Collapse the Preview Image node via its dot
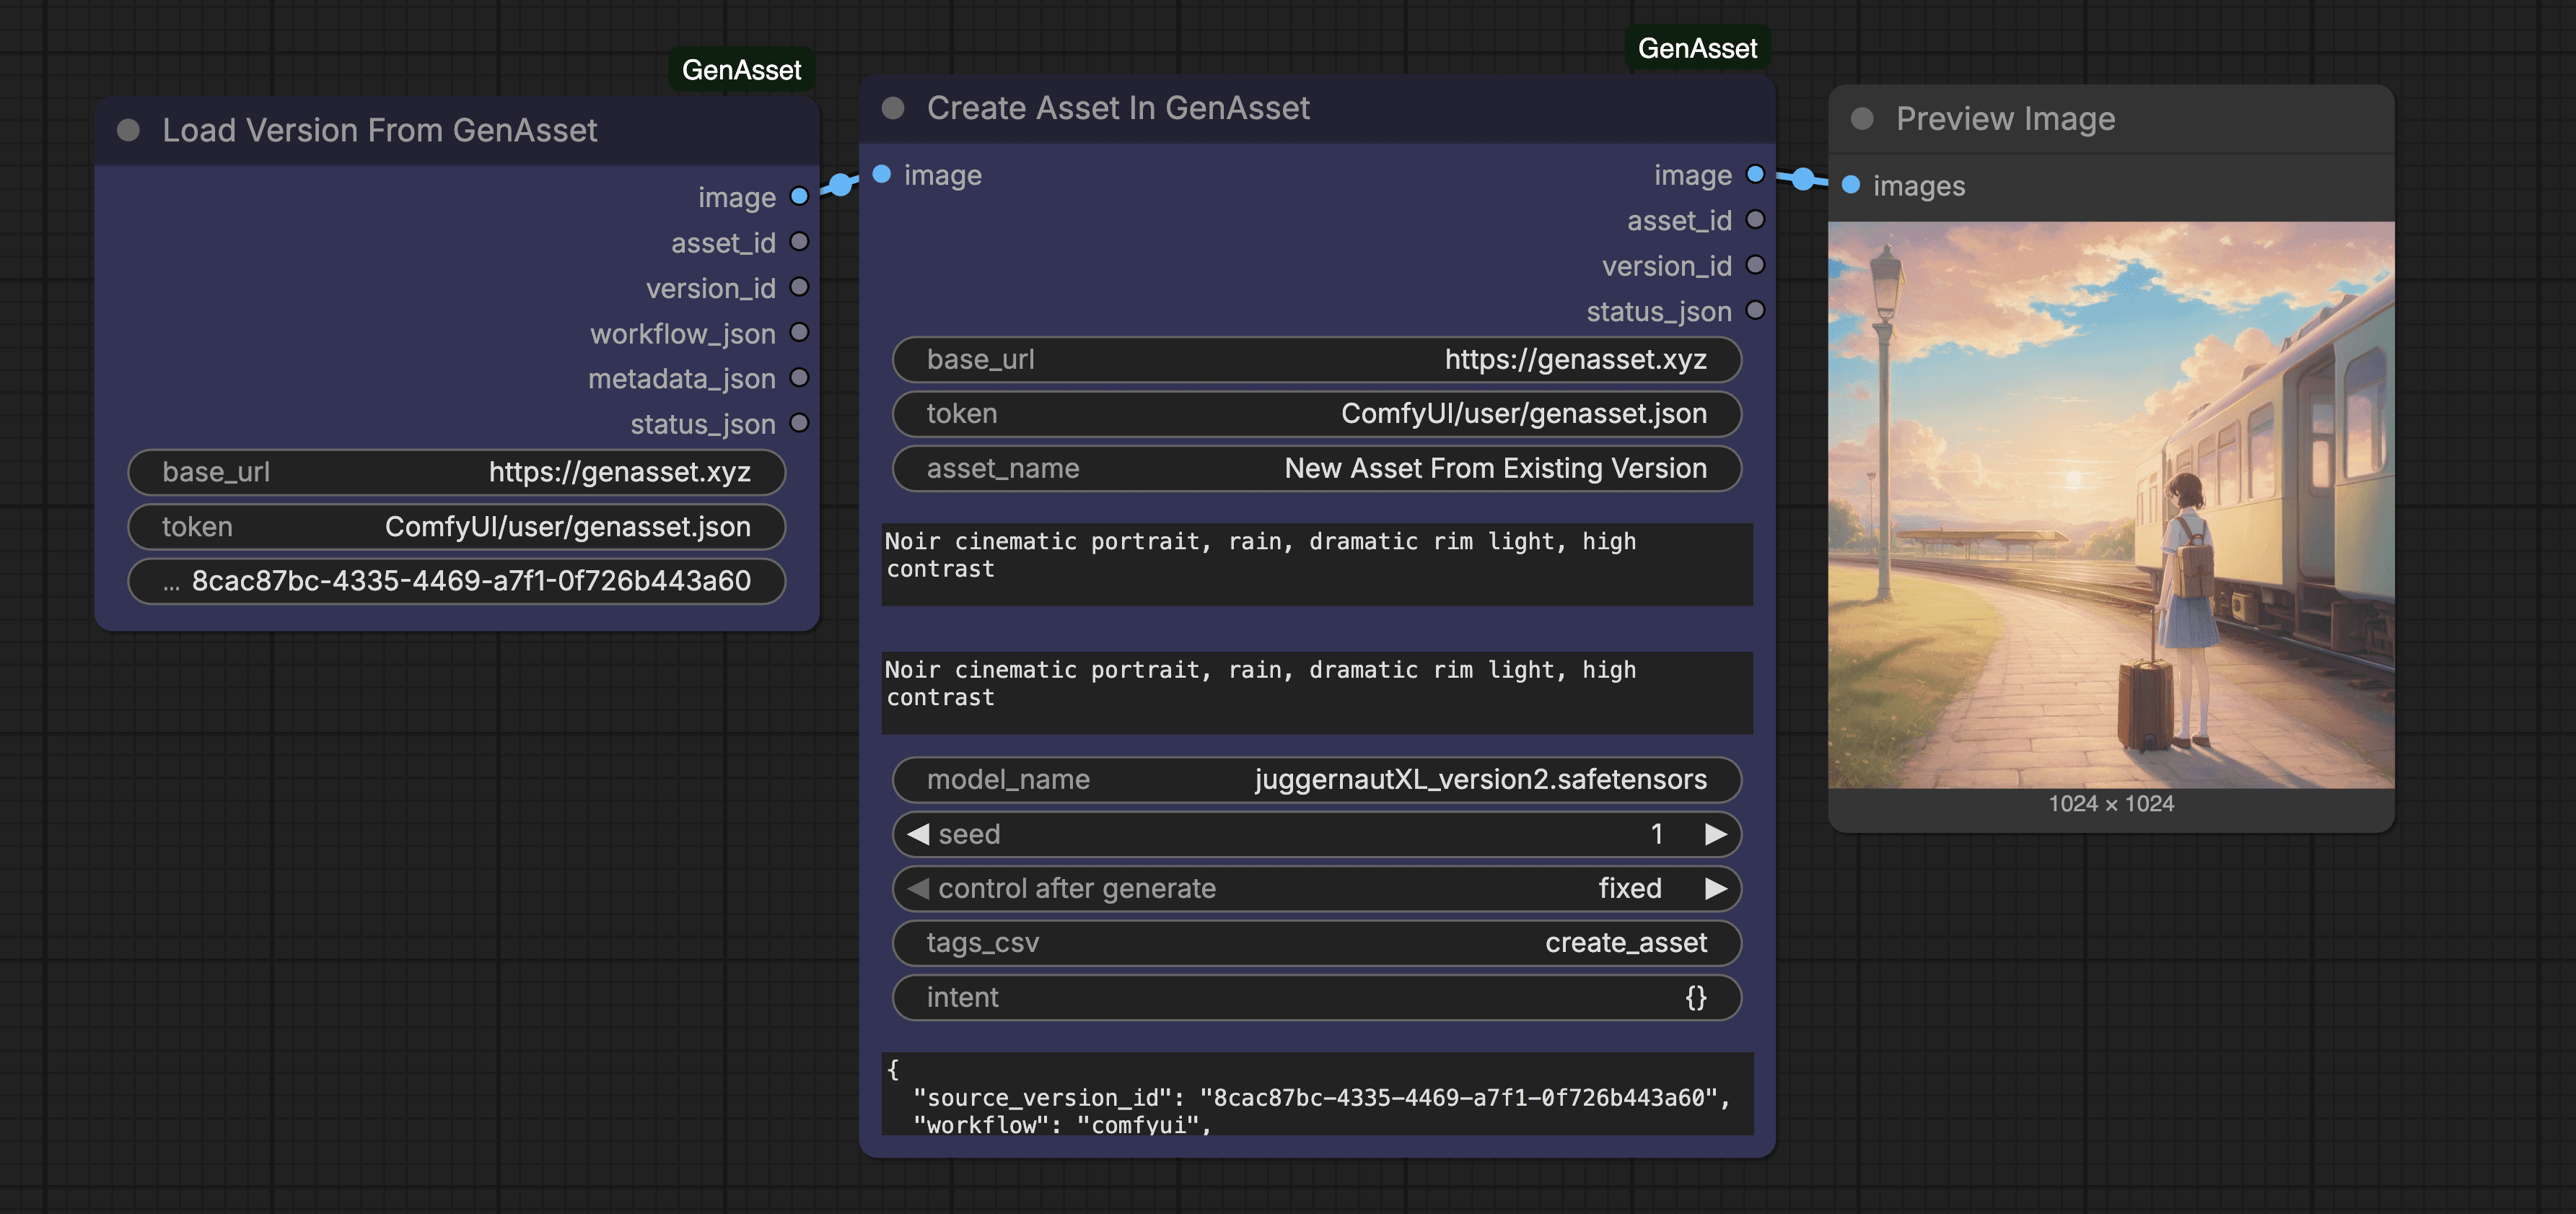2576x1214 pixels. [1862, 119]
